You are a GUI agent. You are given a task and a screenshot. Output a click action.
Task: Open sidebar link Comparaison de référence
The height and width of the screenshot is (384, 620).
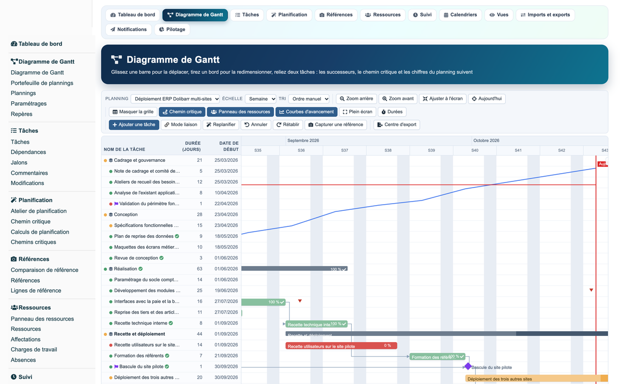pyautogui.click(x=44, y=270)
